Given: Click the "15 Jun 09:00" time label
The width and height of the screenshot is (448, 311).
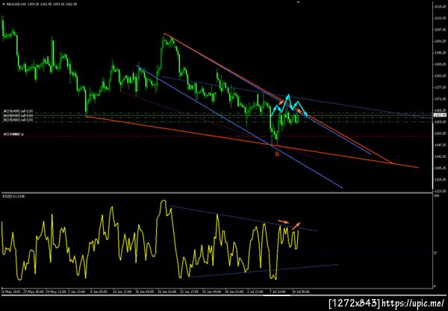Looking at the screenshot, I should click(x=145, y=292).
